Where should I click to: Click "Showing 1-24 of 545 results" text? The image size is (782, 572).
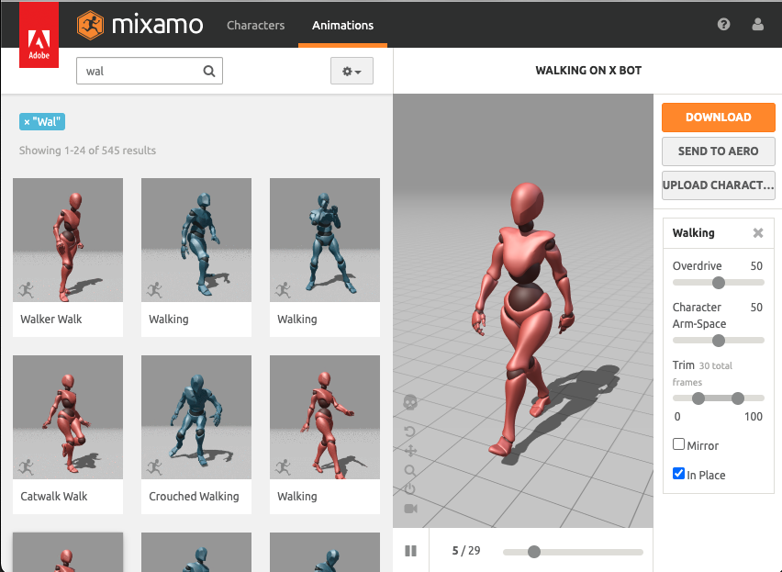[x=87, y=151]
